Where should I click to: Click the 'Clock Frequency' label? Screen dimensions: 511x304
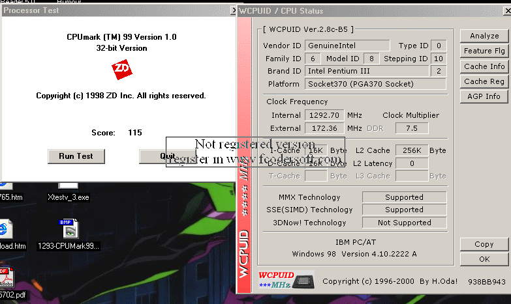point(297,102)
